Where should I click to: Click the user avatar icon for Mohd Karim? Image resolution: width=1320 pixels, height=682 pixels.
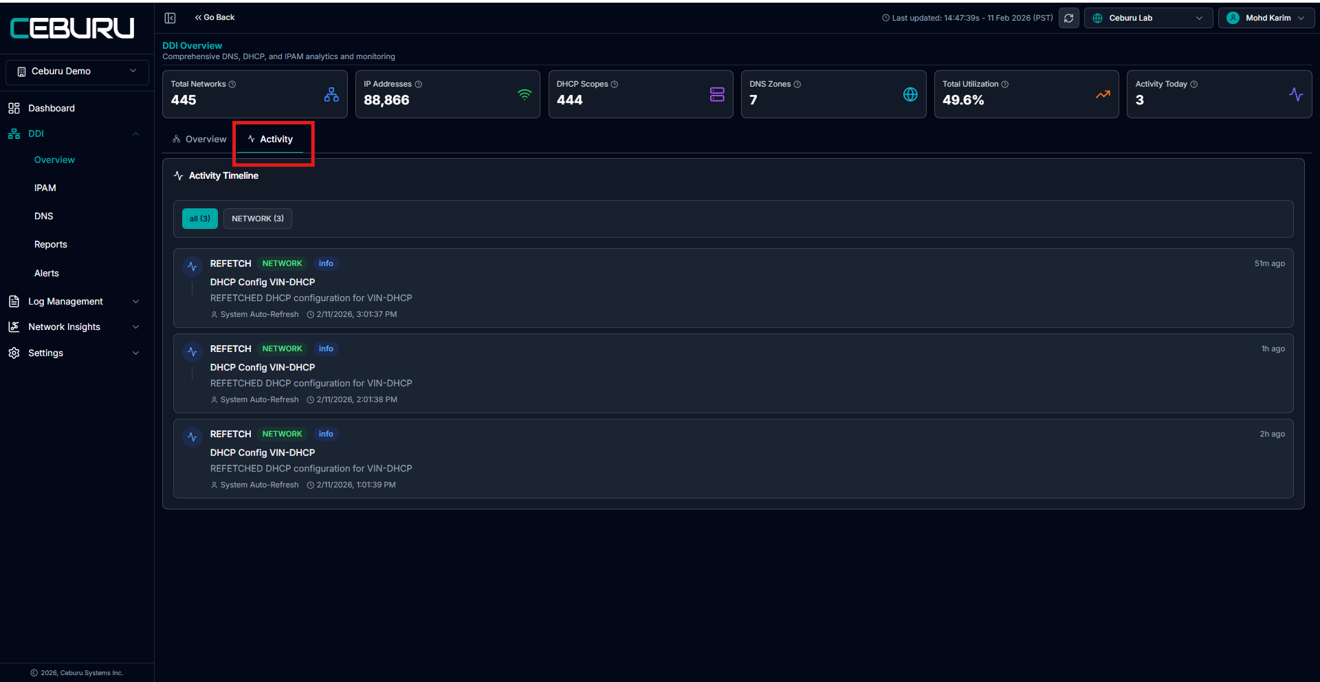[1233, 18]
